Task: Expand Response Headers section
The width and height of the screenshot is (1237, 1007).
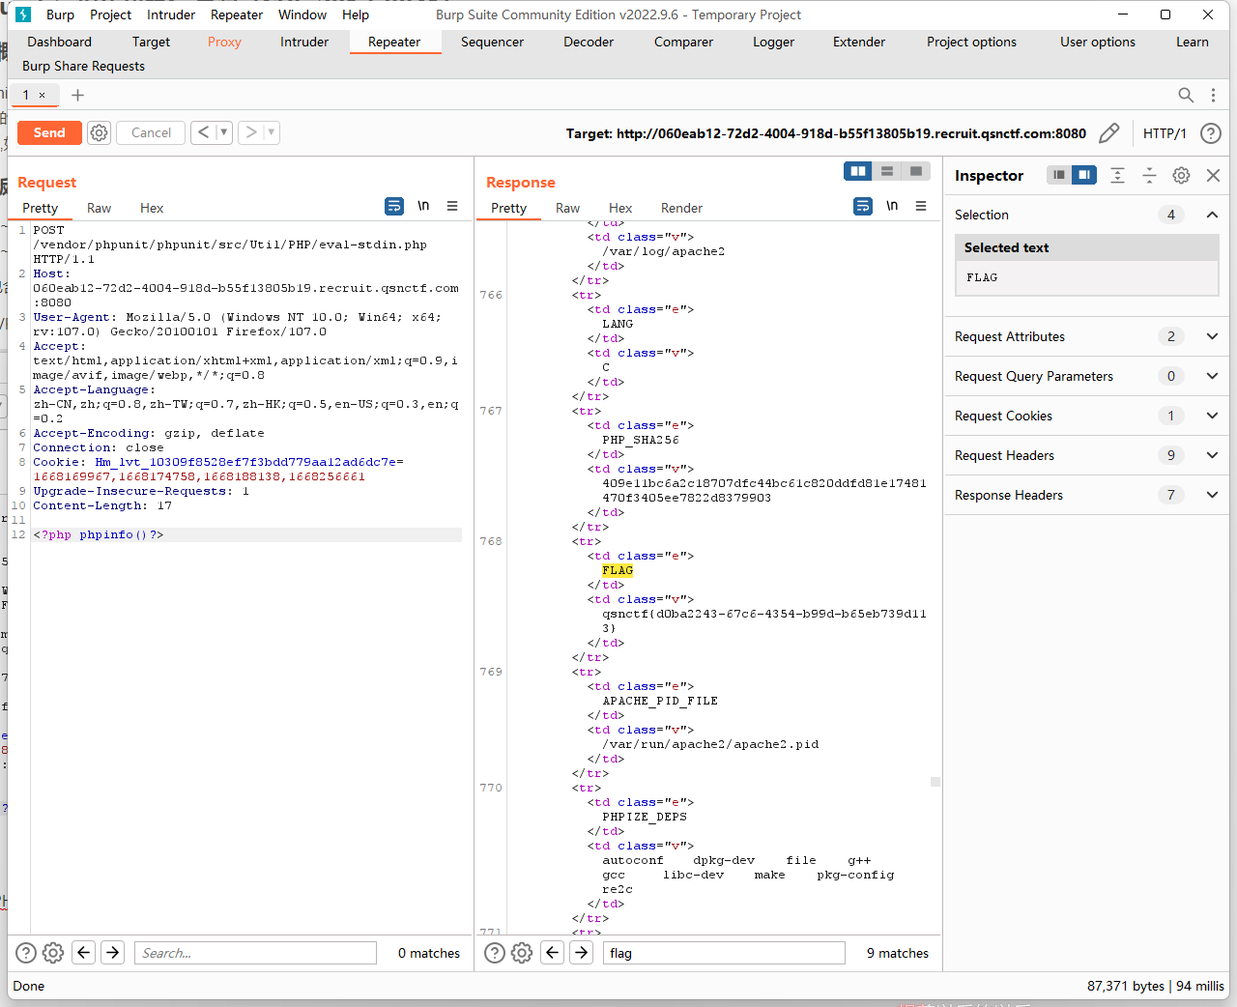Action: [1212, 495]
